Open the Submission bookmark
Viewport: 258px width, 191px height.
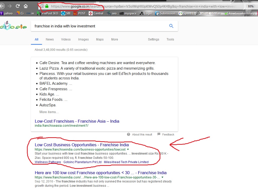click(x=165, y=13)
